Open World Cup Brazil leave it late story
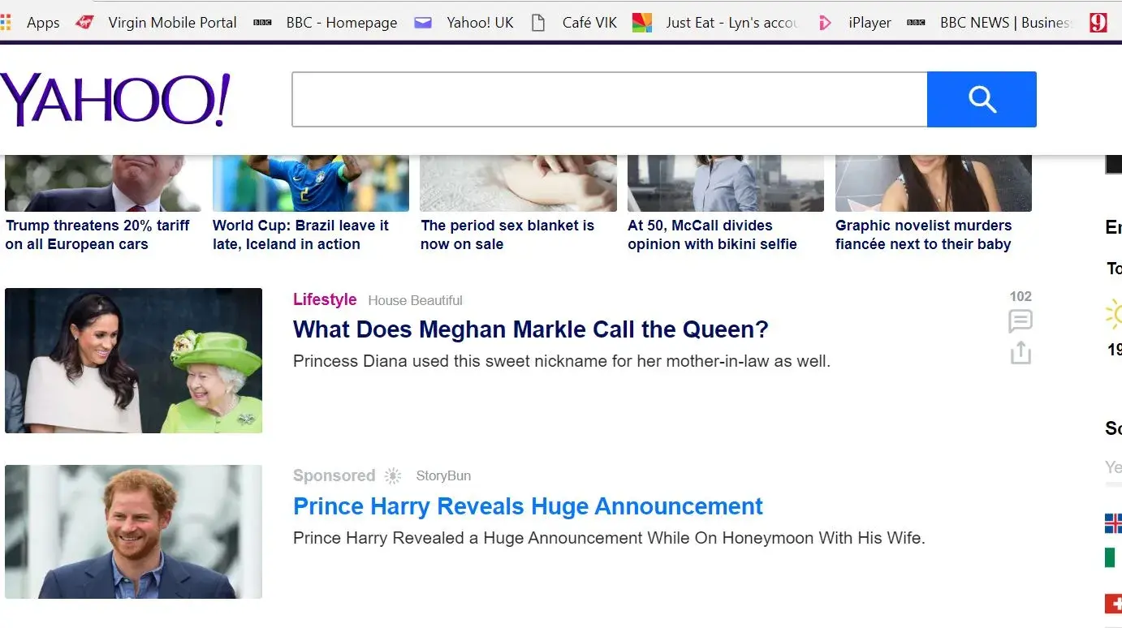1122x628 pixels. [x=300, y=234]
